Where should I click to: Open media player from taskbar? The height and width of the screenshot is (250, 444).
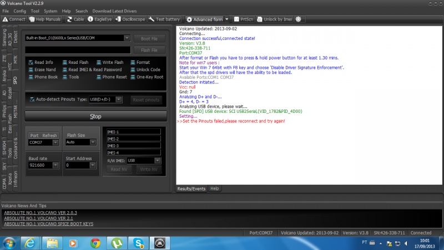click(73, 243)
